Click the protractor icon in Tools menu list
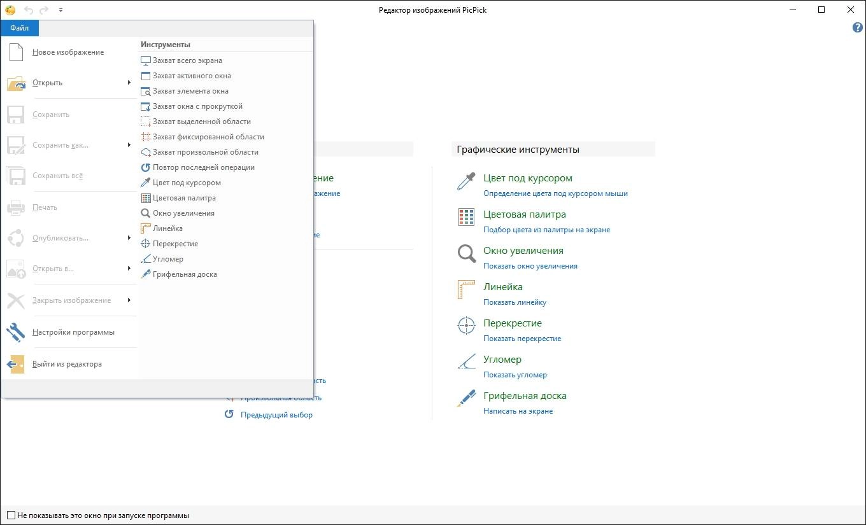Screen dimensions: 866x525 pyautogui.click(x=146, y=260)
